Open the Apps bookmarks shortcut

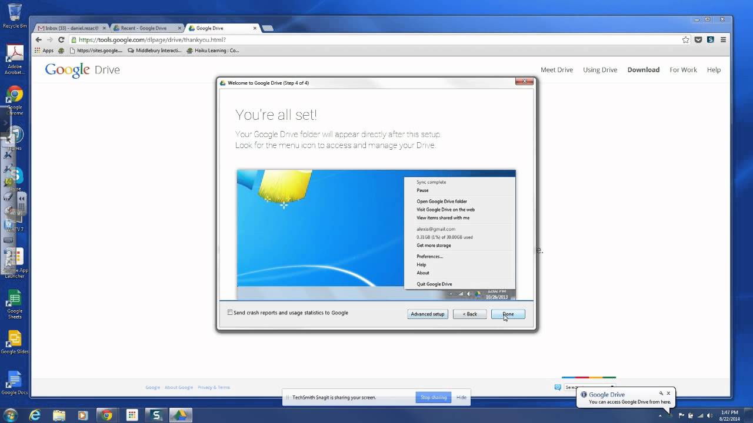tap(44, 51)
